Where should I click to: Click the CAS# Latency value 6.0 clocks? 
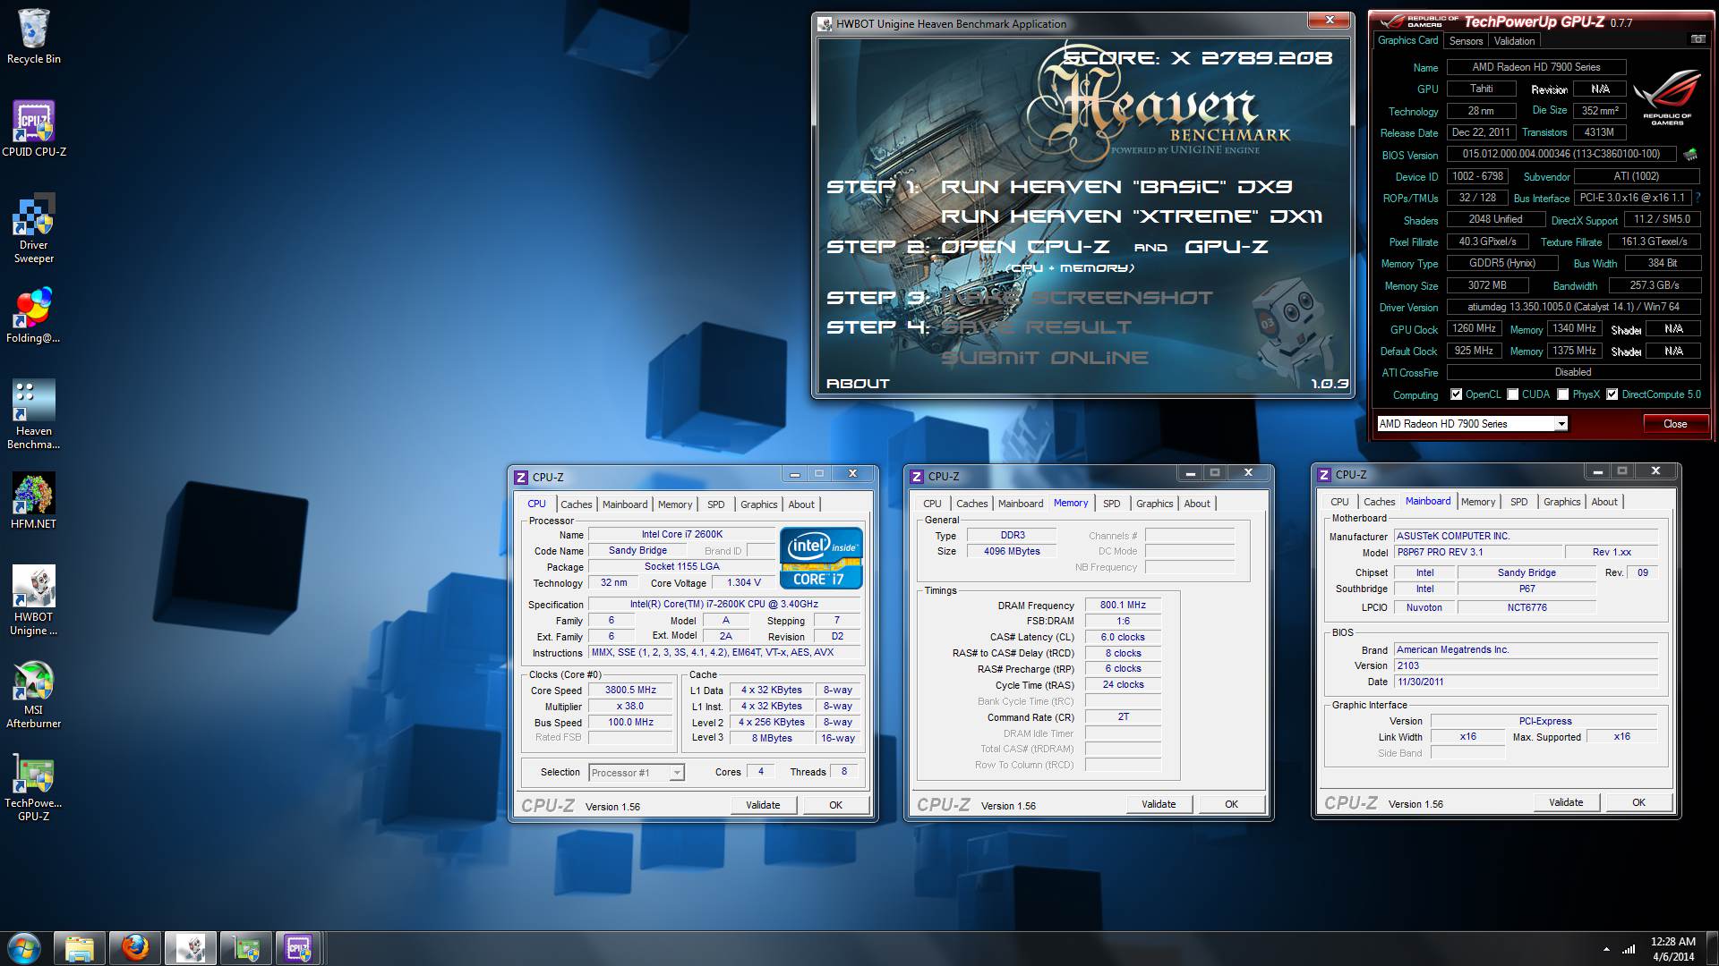pos(1123,637)
